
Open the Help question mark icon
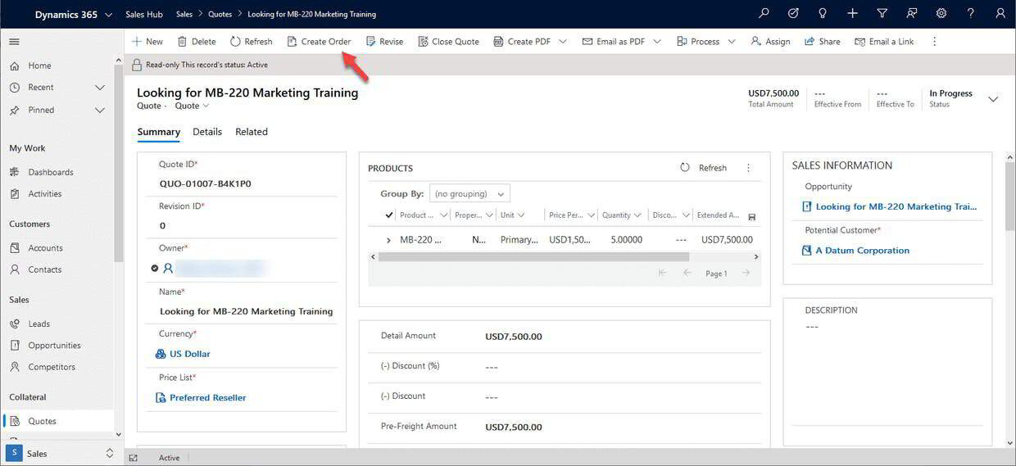[971, 14]
